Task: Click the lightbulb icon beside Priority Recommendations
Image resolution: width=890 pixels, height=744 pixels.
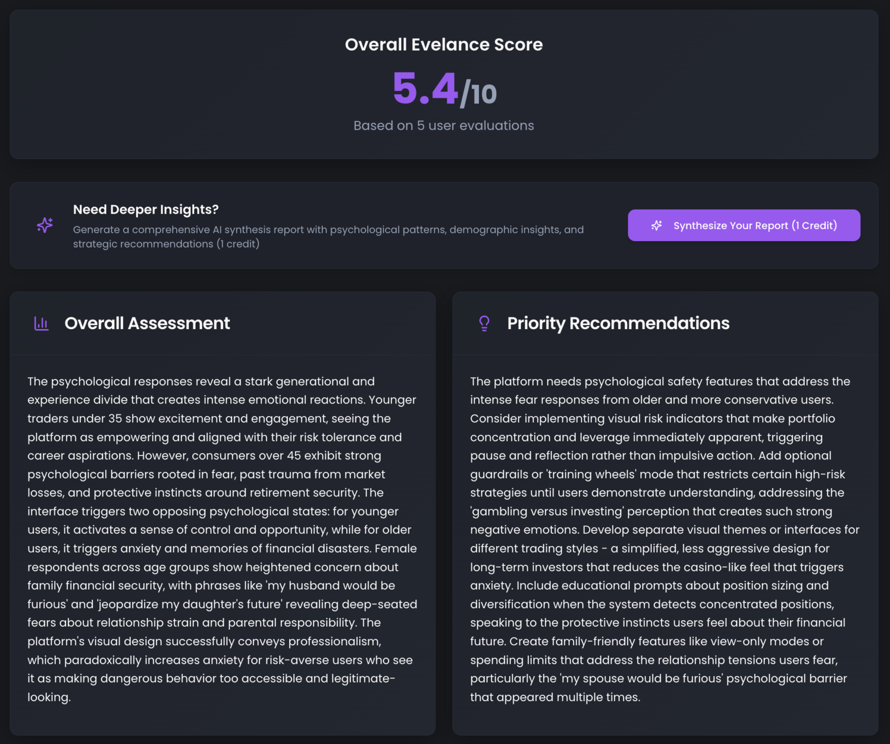Action: 484,323
